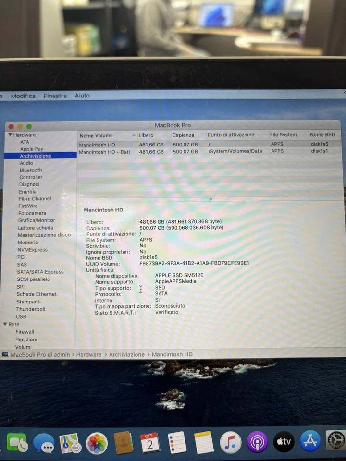The height and width of the screenshot is (461, 346).
Task: Collapse the Rete section
Action: pyautogui.click(x=5, y=324)
